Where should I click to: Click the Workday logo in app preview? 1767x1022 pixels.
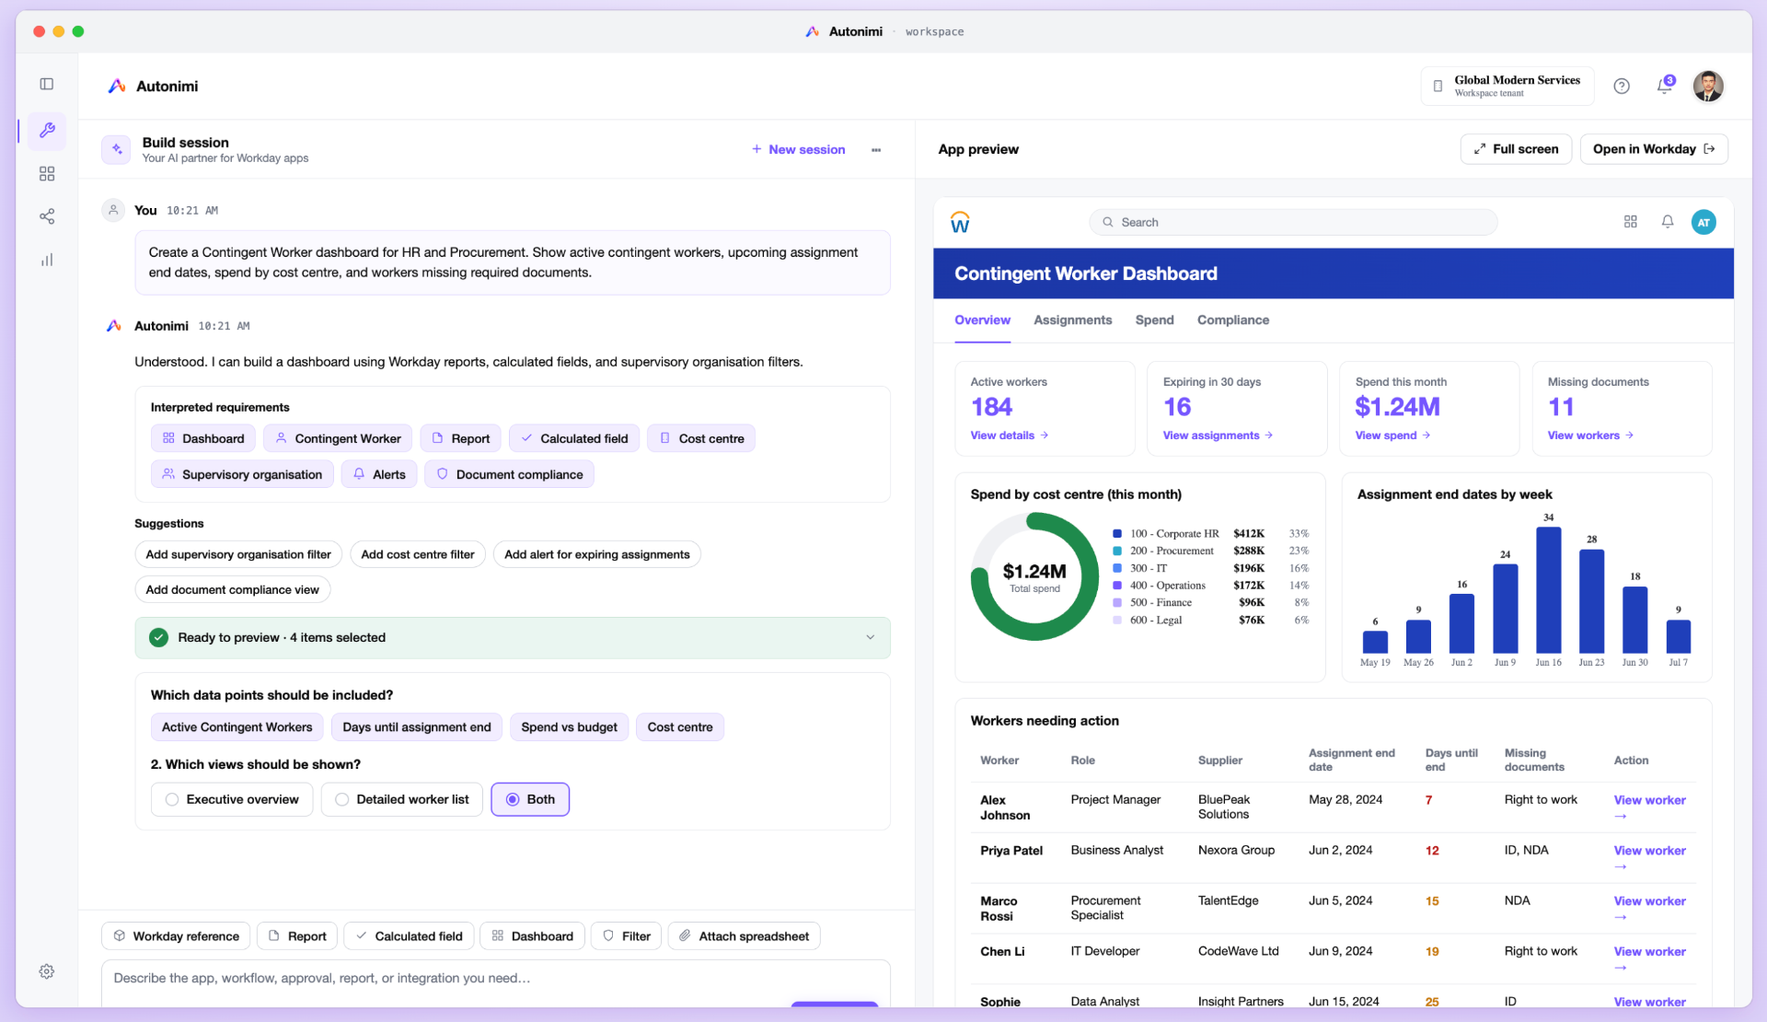[x=960, y=223]
